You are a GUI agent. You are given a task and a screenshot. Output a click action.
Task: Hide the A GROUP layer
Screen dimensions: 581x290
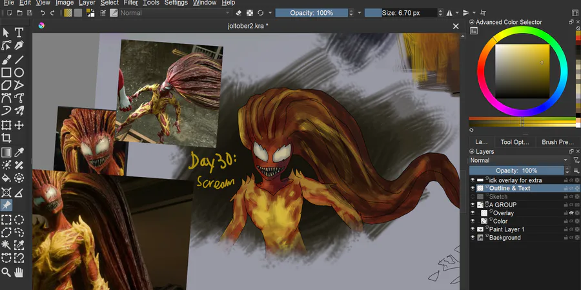[473, 205]
